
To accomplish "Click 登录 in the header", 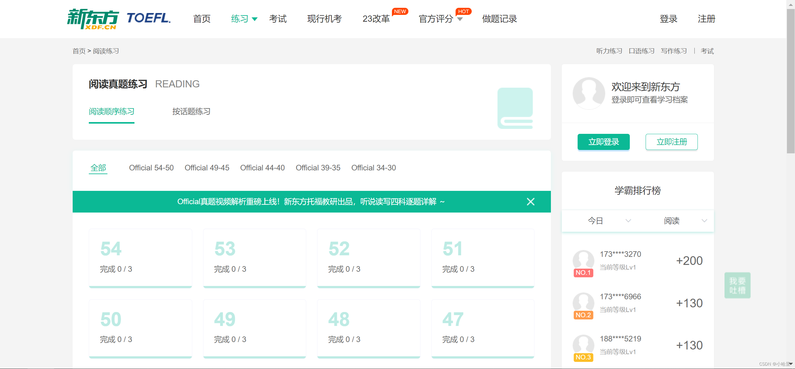I will (x=669, y=19).
